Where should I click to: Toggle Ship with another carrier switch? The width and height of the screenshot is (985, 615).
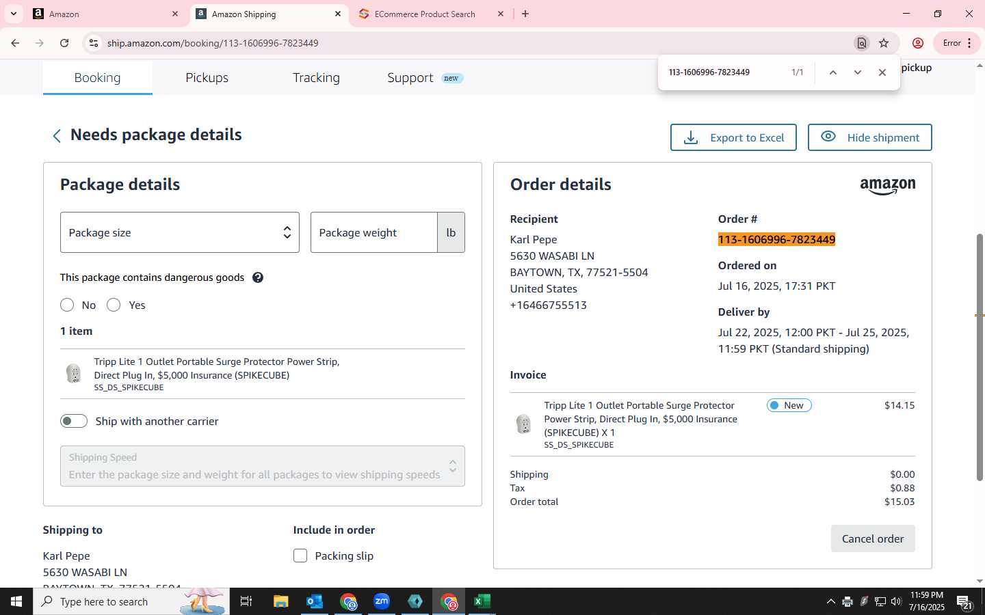(74, 421)
